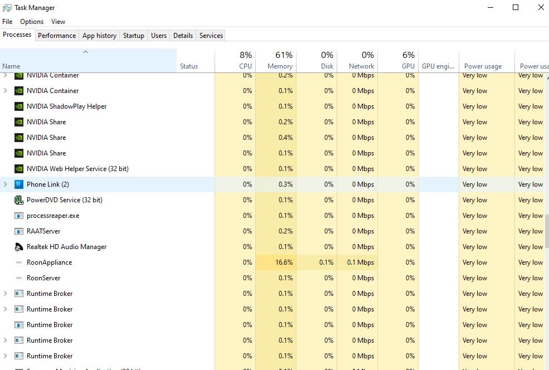Viewport: 549px width, 370px height.
Task: Click the PowerDVD Service icon
Action: [19, 200]
